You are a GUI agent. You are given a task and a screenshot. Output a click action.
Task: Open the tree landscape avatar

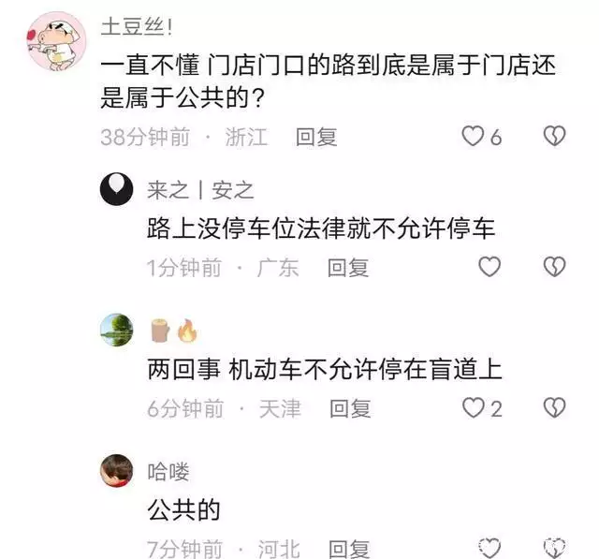coord(116,331)
